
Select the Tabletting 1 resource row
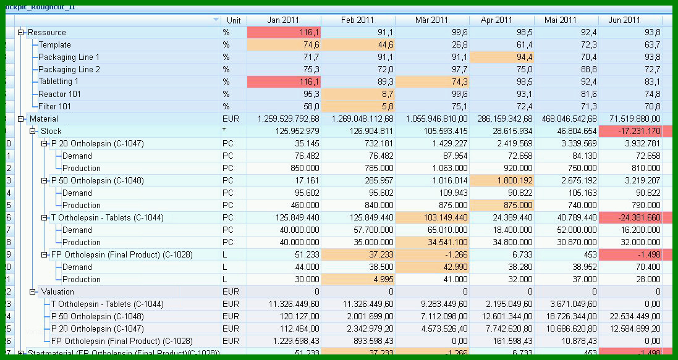tap(58, 82)
